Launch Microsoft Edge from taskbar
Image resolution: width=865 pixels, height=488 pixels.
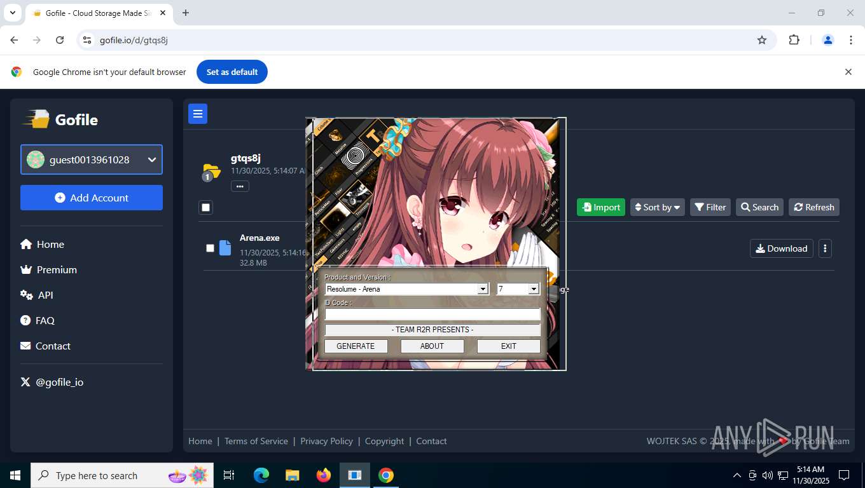click(x=261, y=475)
